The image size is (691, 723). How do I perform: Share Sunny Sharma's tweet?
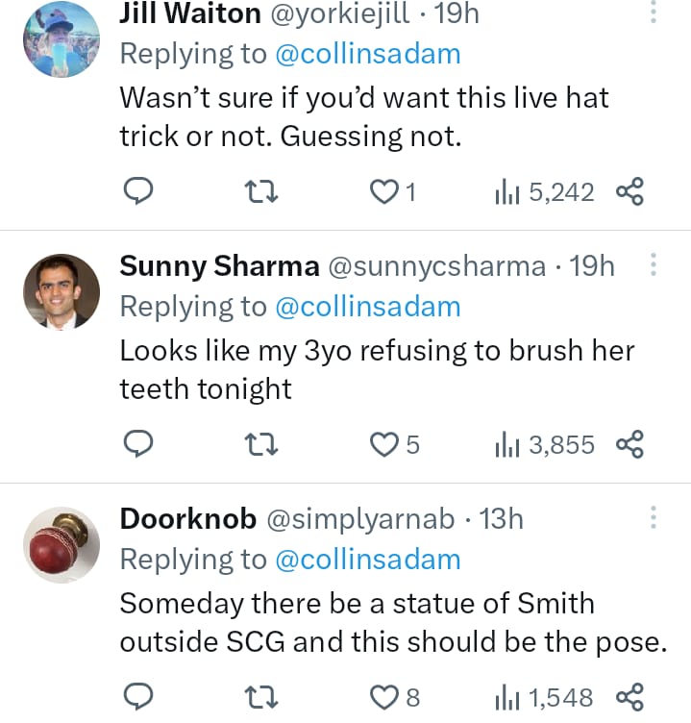629,444
